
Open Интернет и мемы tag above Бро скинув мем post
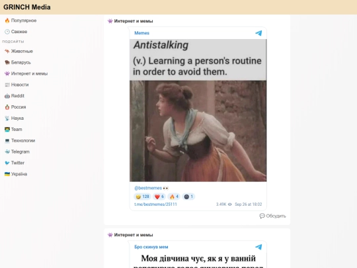[x=134, y=235]
